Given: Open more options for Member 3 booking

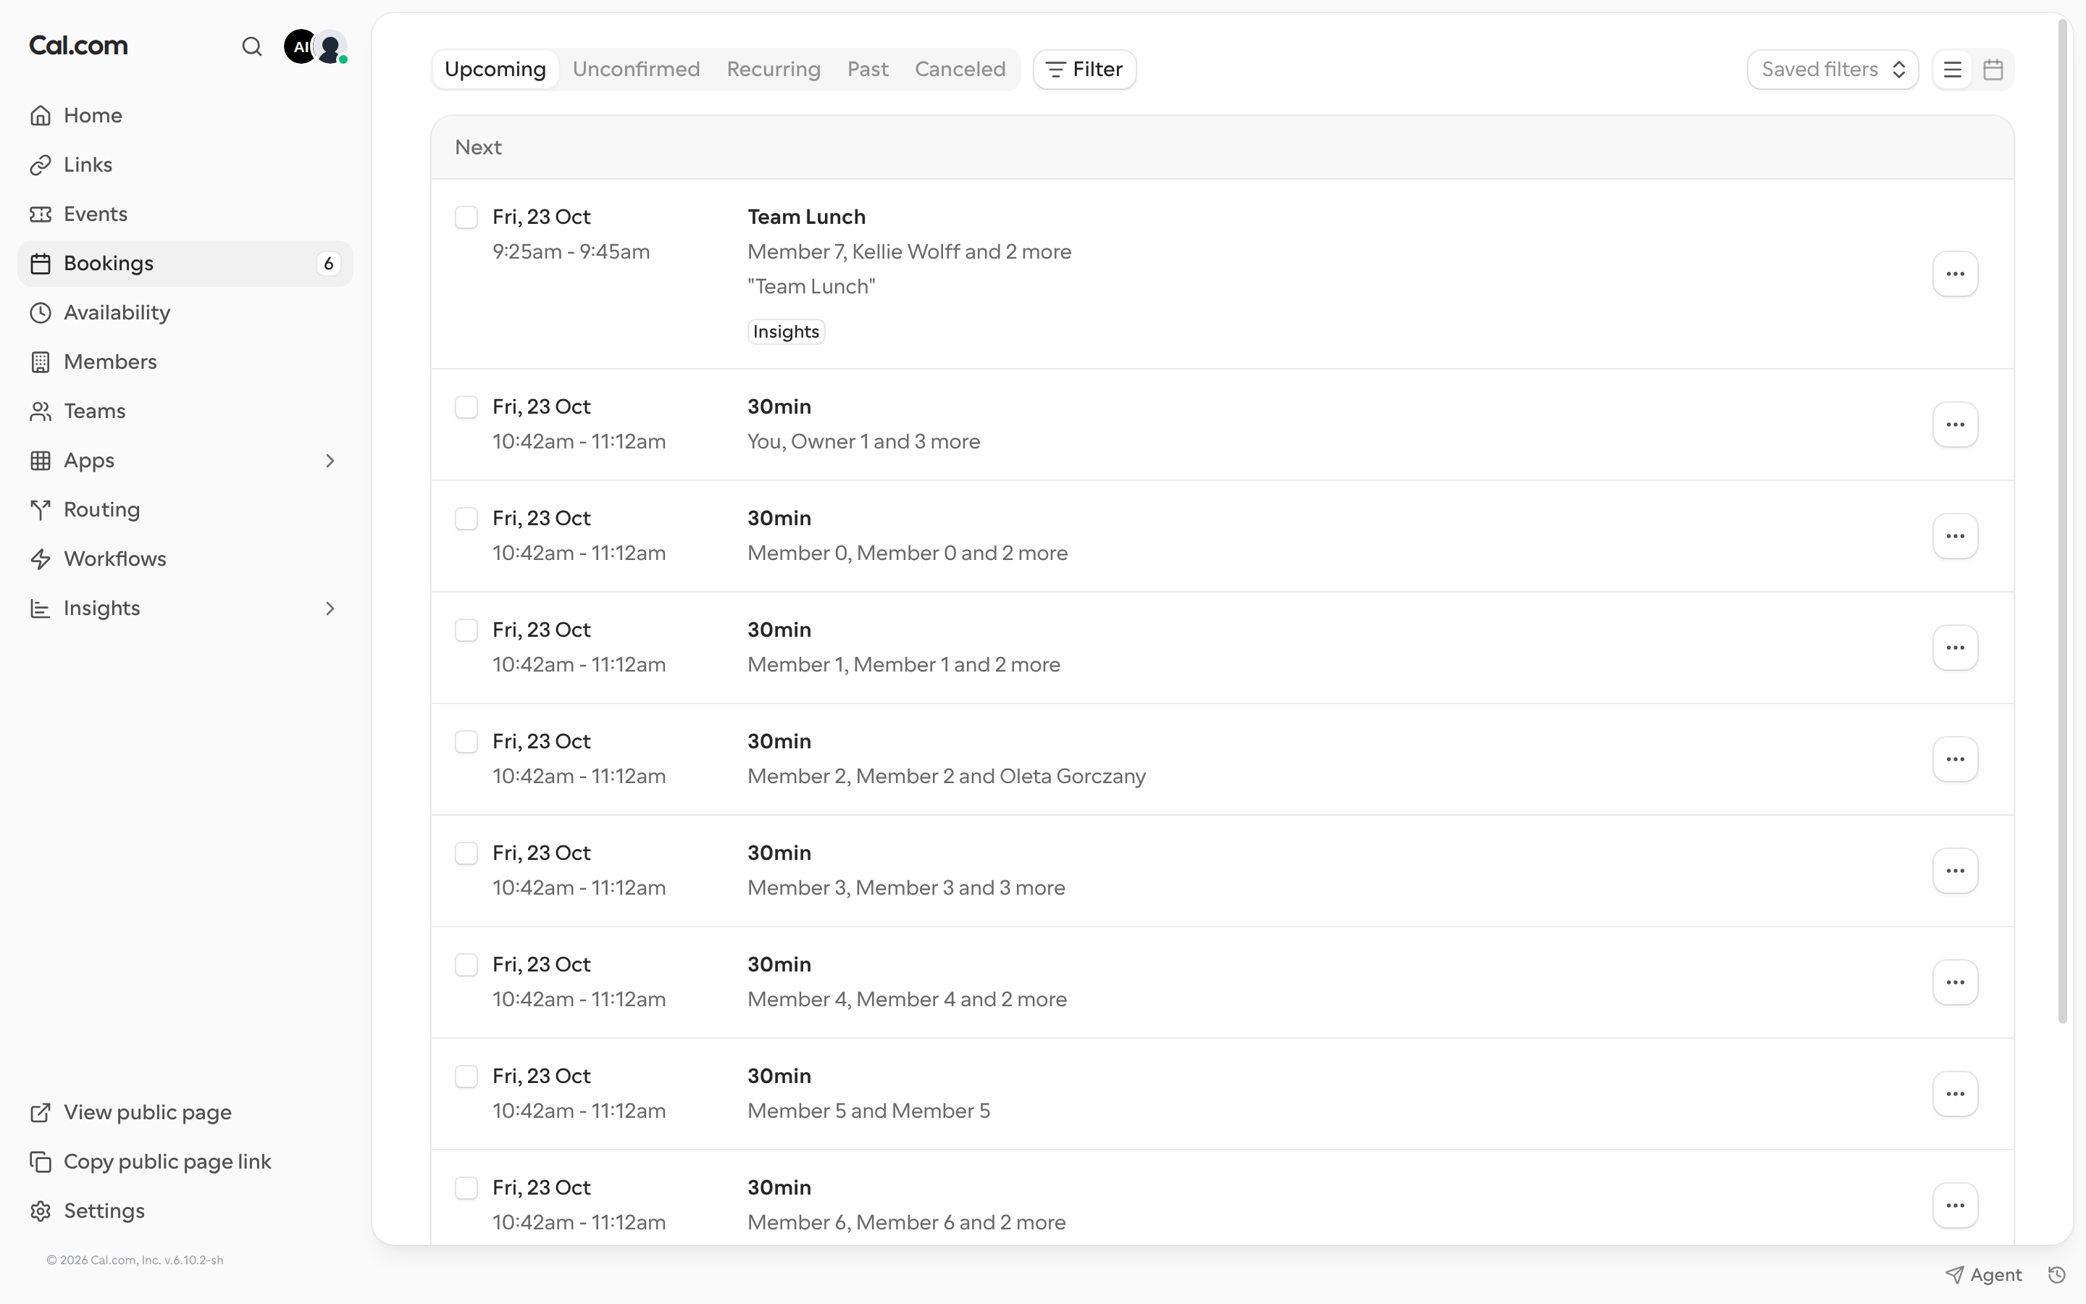Looking at the screenshot, I should (1955, 871).
